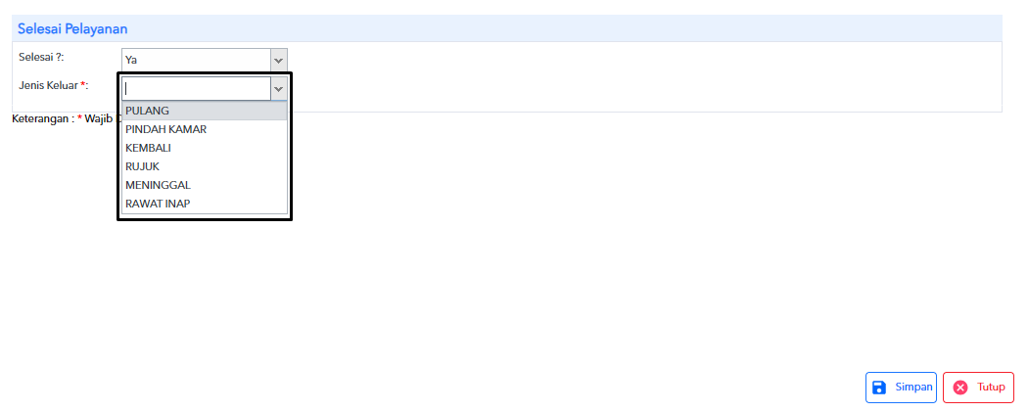1028x412 pixels.
Task: Open the Selesai combo box showing Ya
Action: pyautogui.click(x=204, y=60)
